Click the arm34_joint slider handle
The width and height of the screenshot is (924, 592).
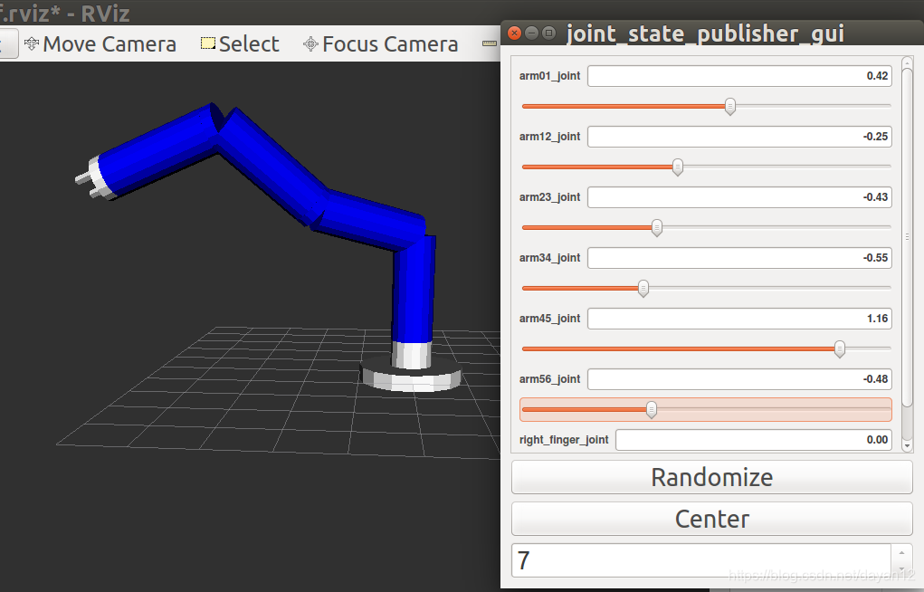(643, 289)
